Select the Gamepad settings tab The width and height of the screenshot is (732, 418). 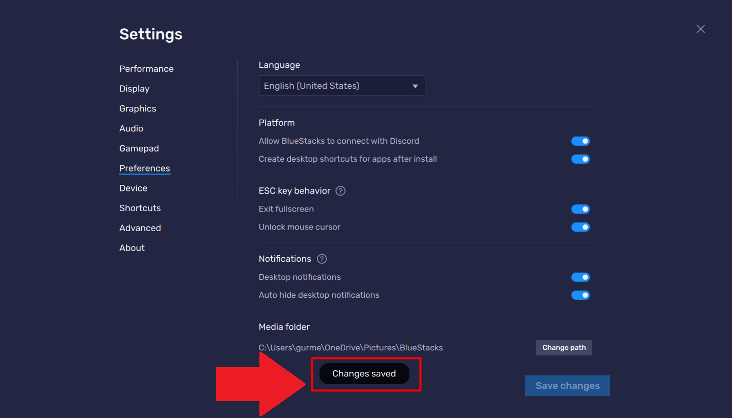tap(139, 148)
